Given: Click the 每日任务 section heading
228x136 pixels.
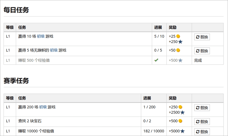Looking at the screenshot, I should click(x=16, y=10).
